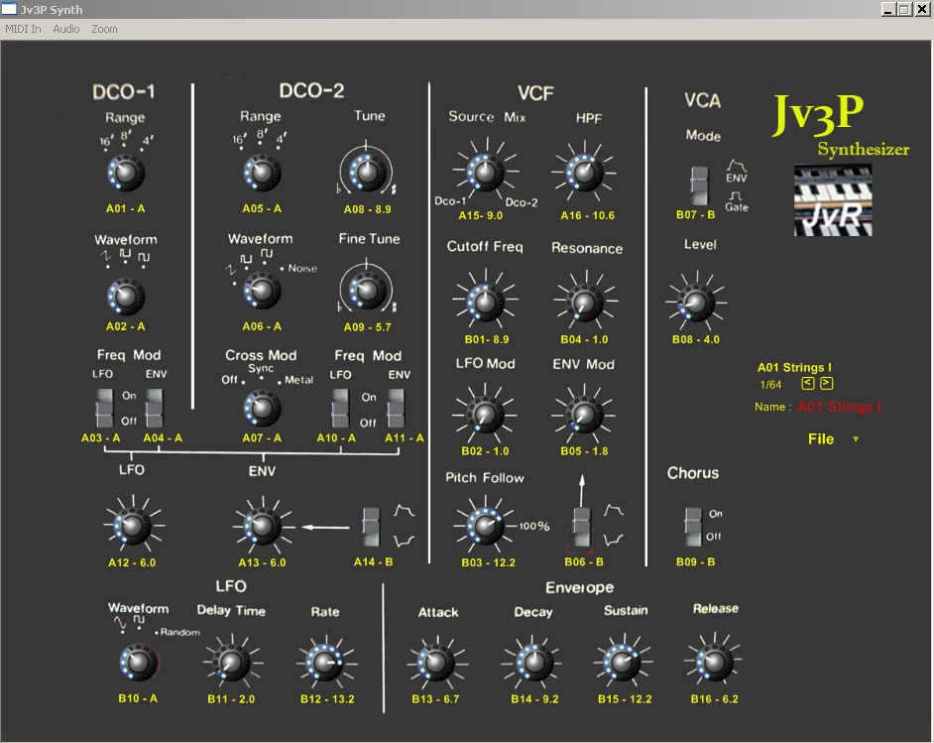Click the normal envelope icon by B06
934x743 pixels.
614,511
